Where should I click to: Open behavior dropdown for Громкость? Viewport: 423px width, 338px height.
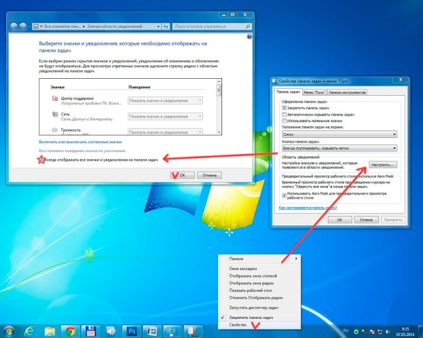click(165, 132)
